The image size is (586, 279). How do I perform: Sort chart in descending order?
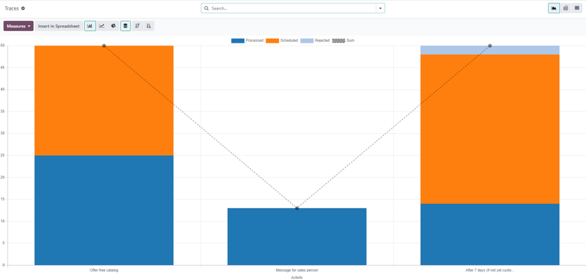click(137, 26)
